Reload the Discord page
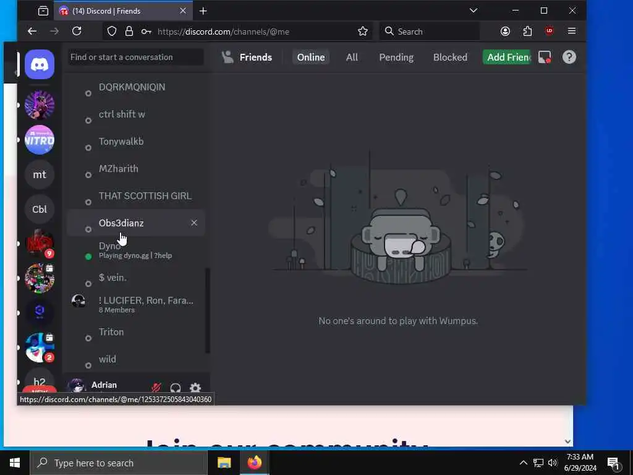The width and height of the screenshot is (633, 475). click(77, 31)
